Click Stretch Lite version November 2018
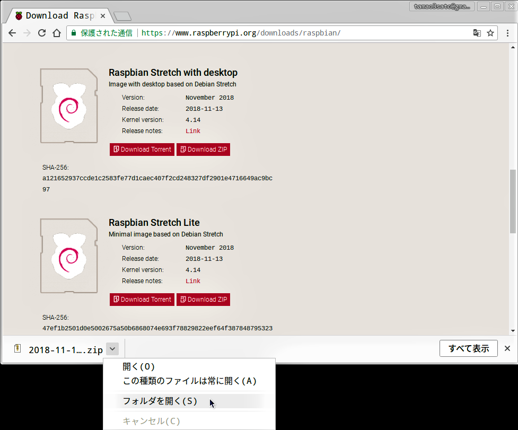 (x=209, y=248)
